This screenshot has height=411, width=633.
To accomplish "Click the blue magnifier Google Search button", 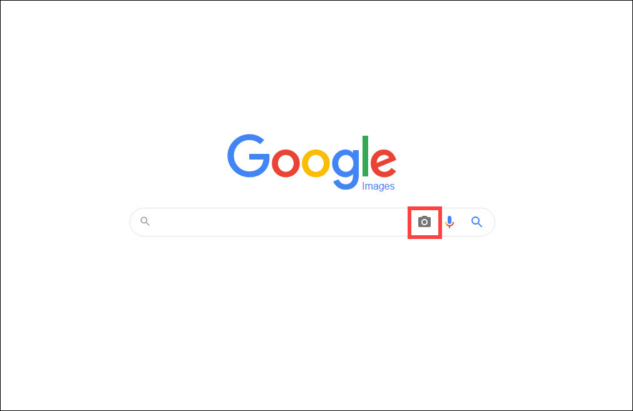I will pos(476,222).
